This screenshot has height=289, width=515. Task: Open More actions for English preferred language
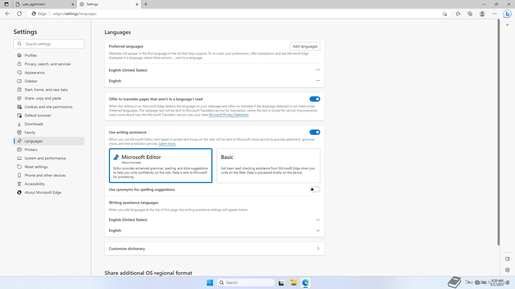click(318, 81)
